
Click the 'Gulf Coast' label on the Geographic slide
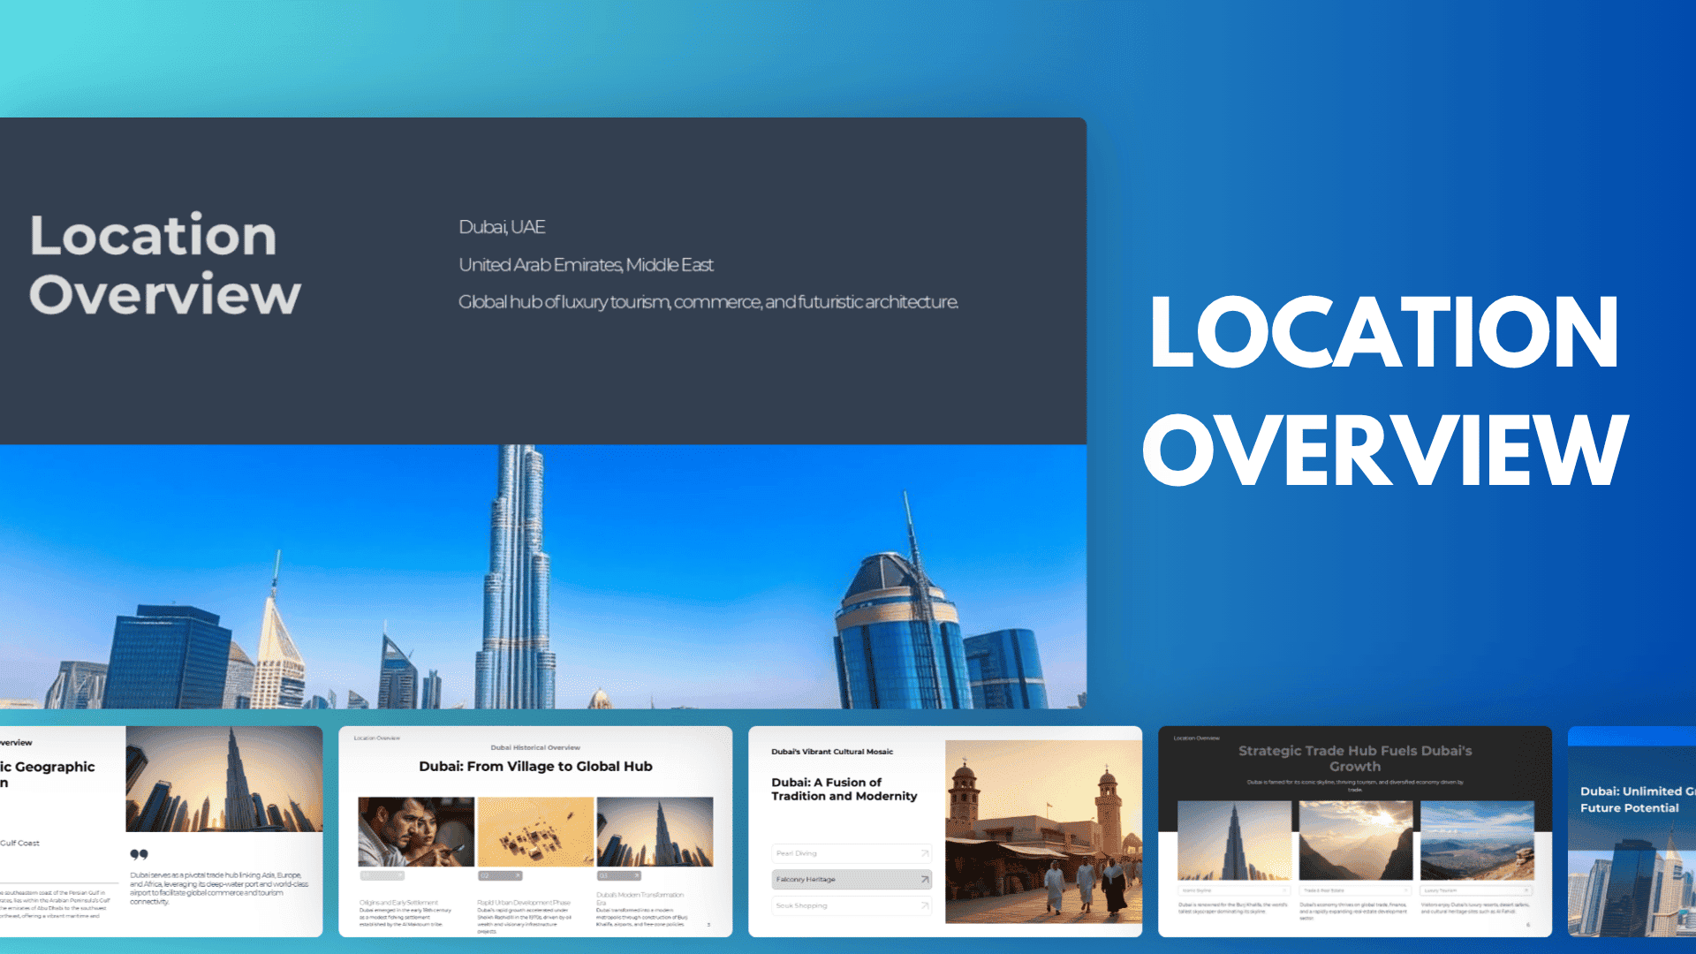point(19,844)
